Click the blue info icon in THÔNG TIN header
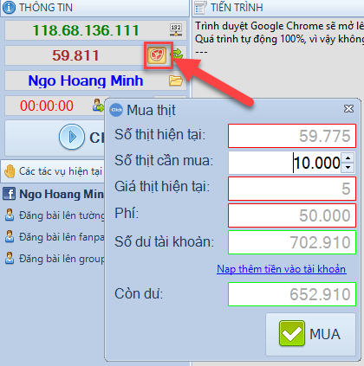Image resolution: width=364 pixels, height=366 pixels. [9, 8]
